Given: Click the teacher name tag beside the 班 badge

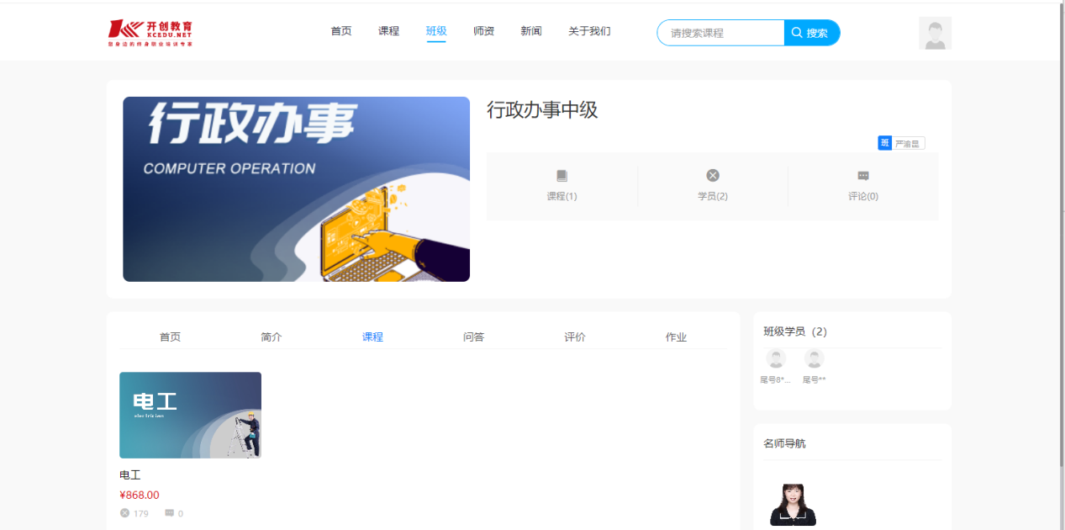Looking at the screenshot, I should click(x=908, y=143).
